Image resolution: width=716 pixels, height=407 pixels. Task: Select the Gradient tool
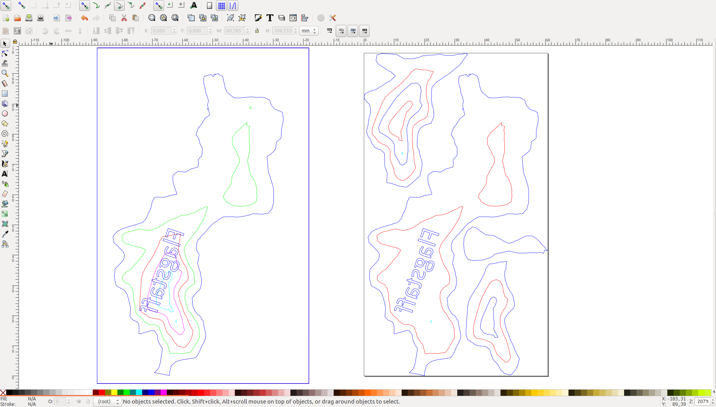[x=5, y=214]
